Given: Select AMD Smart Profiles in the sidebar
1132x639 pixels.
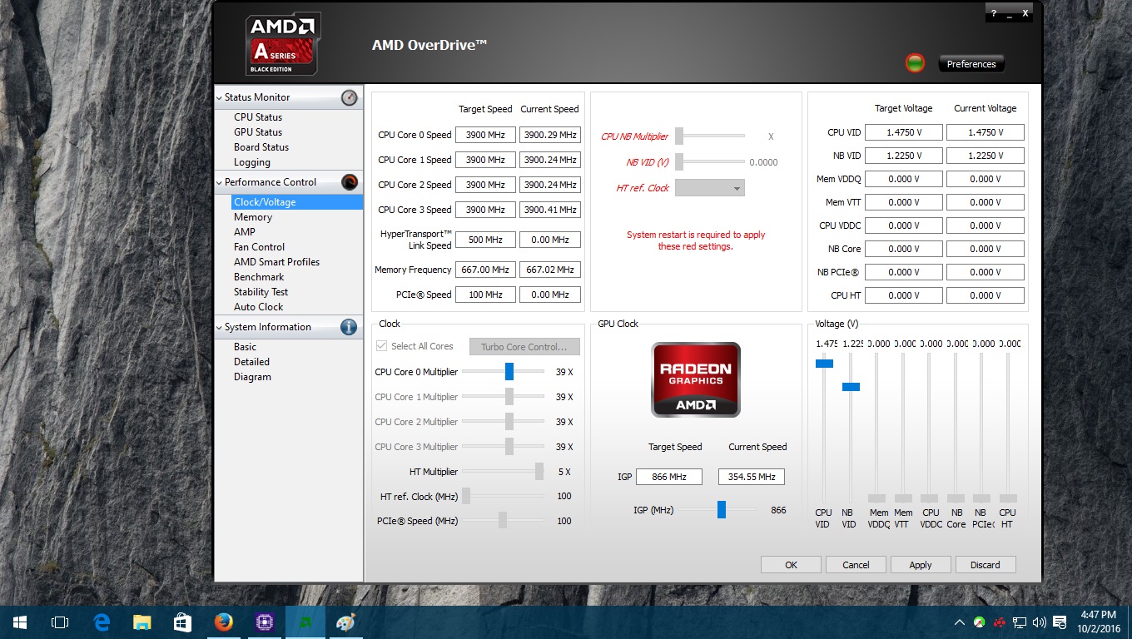Looking at the screenshot, I should tap(276, 261).
